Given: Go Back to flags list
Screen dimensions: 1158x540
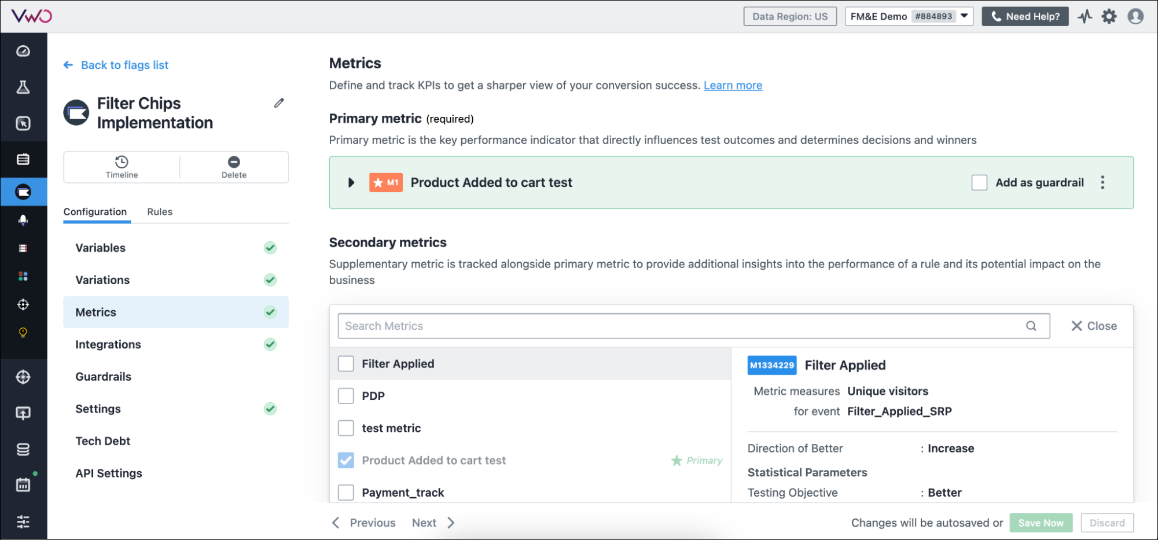Looking at the screenshot, I should (x=116, y=65).
